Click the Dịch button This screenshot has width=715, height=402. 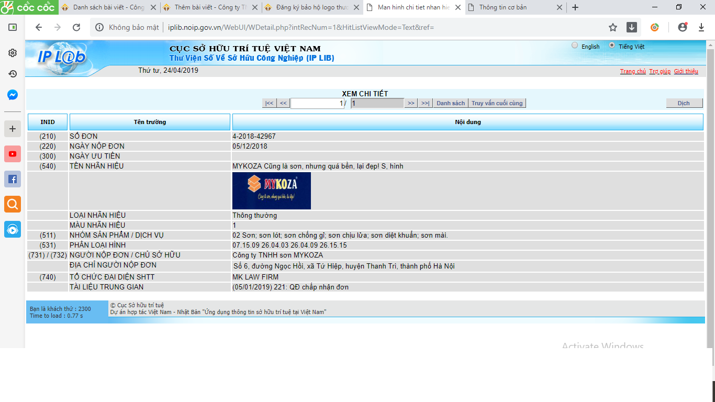coord(684,103)
